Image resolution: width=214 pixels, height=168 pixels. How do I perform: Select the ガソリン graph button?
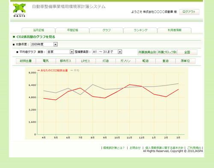tap(125, 61)
